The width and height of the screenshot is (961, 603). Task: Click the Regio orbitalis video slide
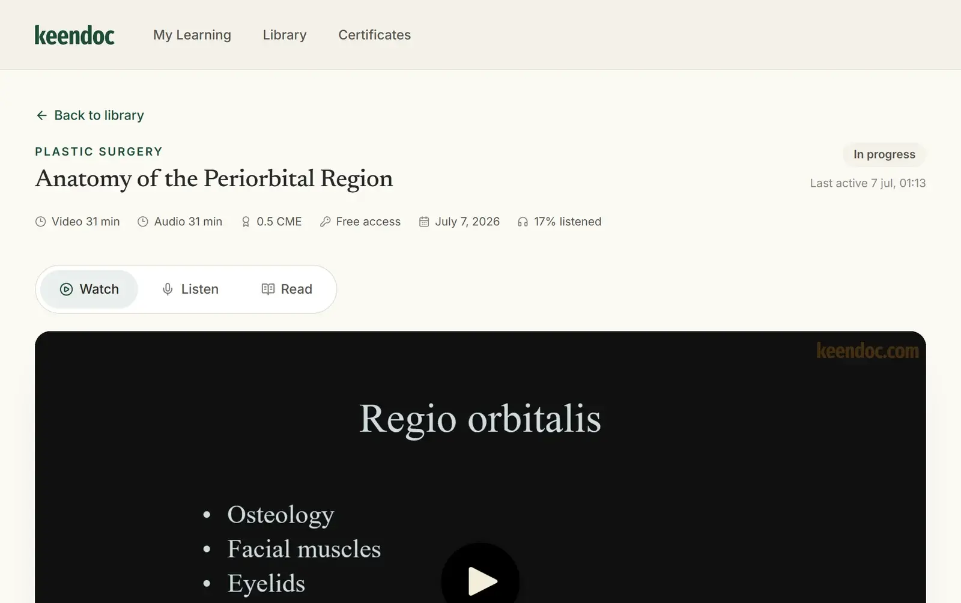tap(480, 467)
